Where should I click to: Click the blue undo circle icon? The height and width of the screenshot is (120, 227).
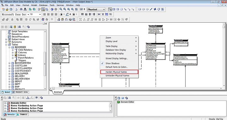point(52,9)
